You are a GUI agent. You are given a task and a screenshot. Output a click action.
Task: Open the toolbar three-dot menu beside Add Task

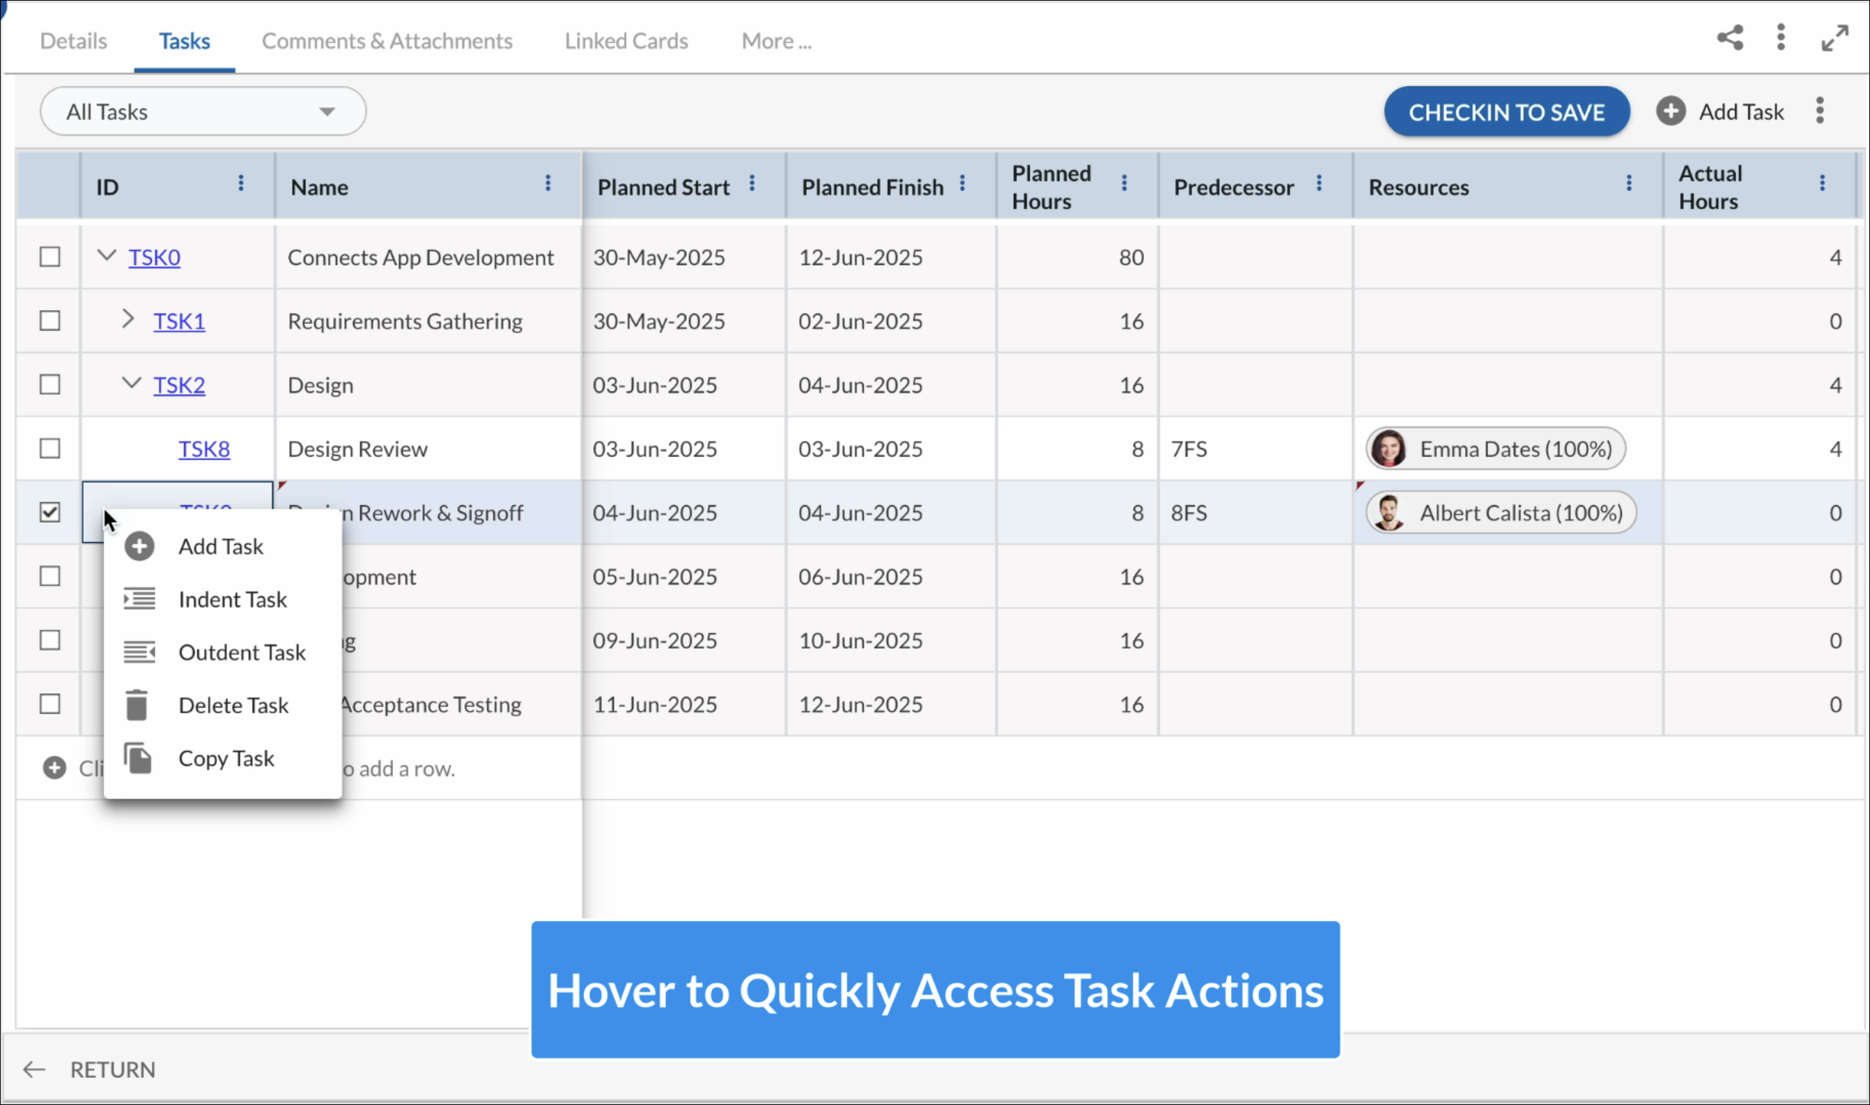(1819, 111)
